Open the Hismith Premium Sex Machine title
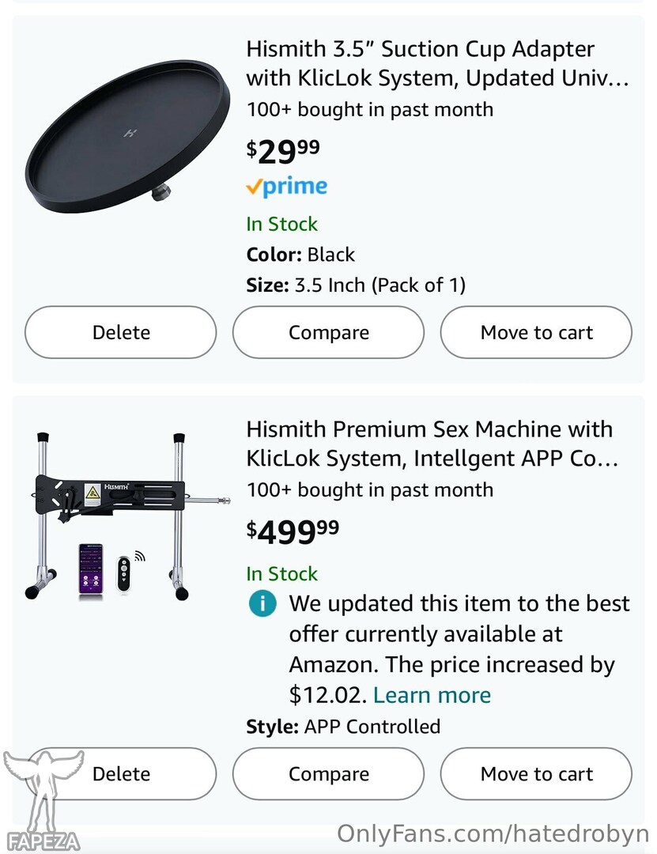 coord(432,444)
